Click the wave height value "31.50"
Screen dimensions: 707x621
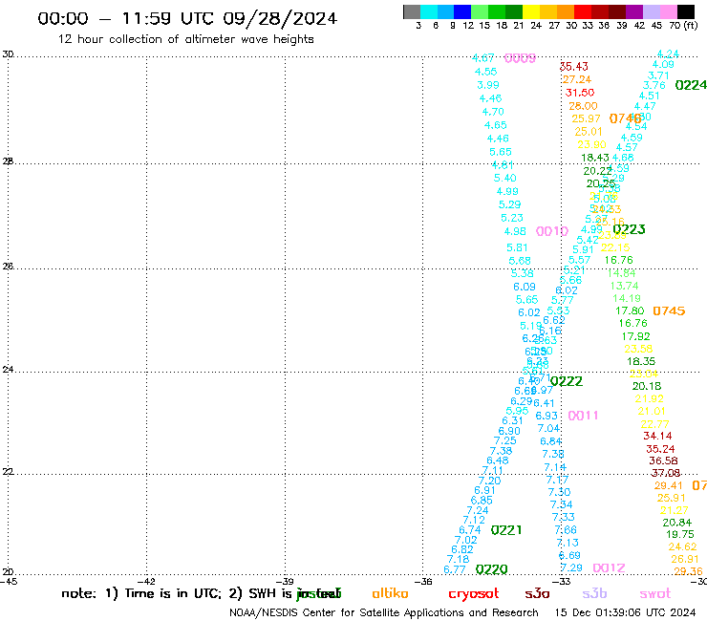pyautogui.click(x=580, y=93)
